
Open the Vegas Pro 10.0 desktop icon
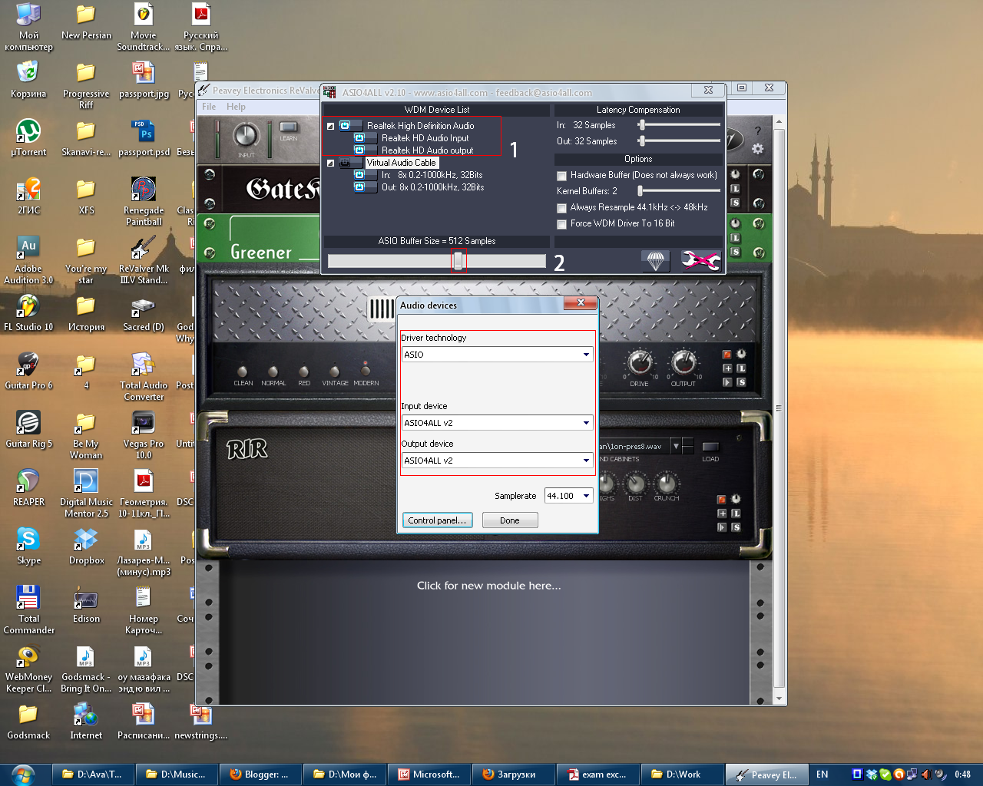pos(144,435)
